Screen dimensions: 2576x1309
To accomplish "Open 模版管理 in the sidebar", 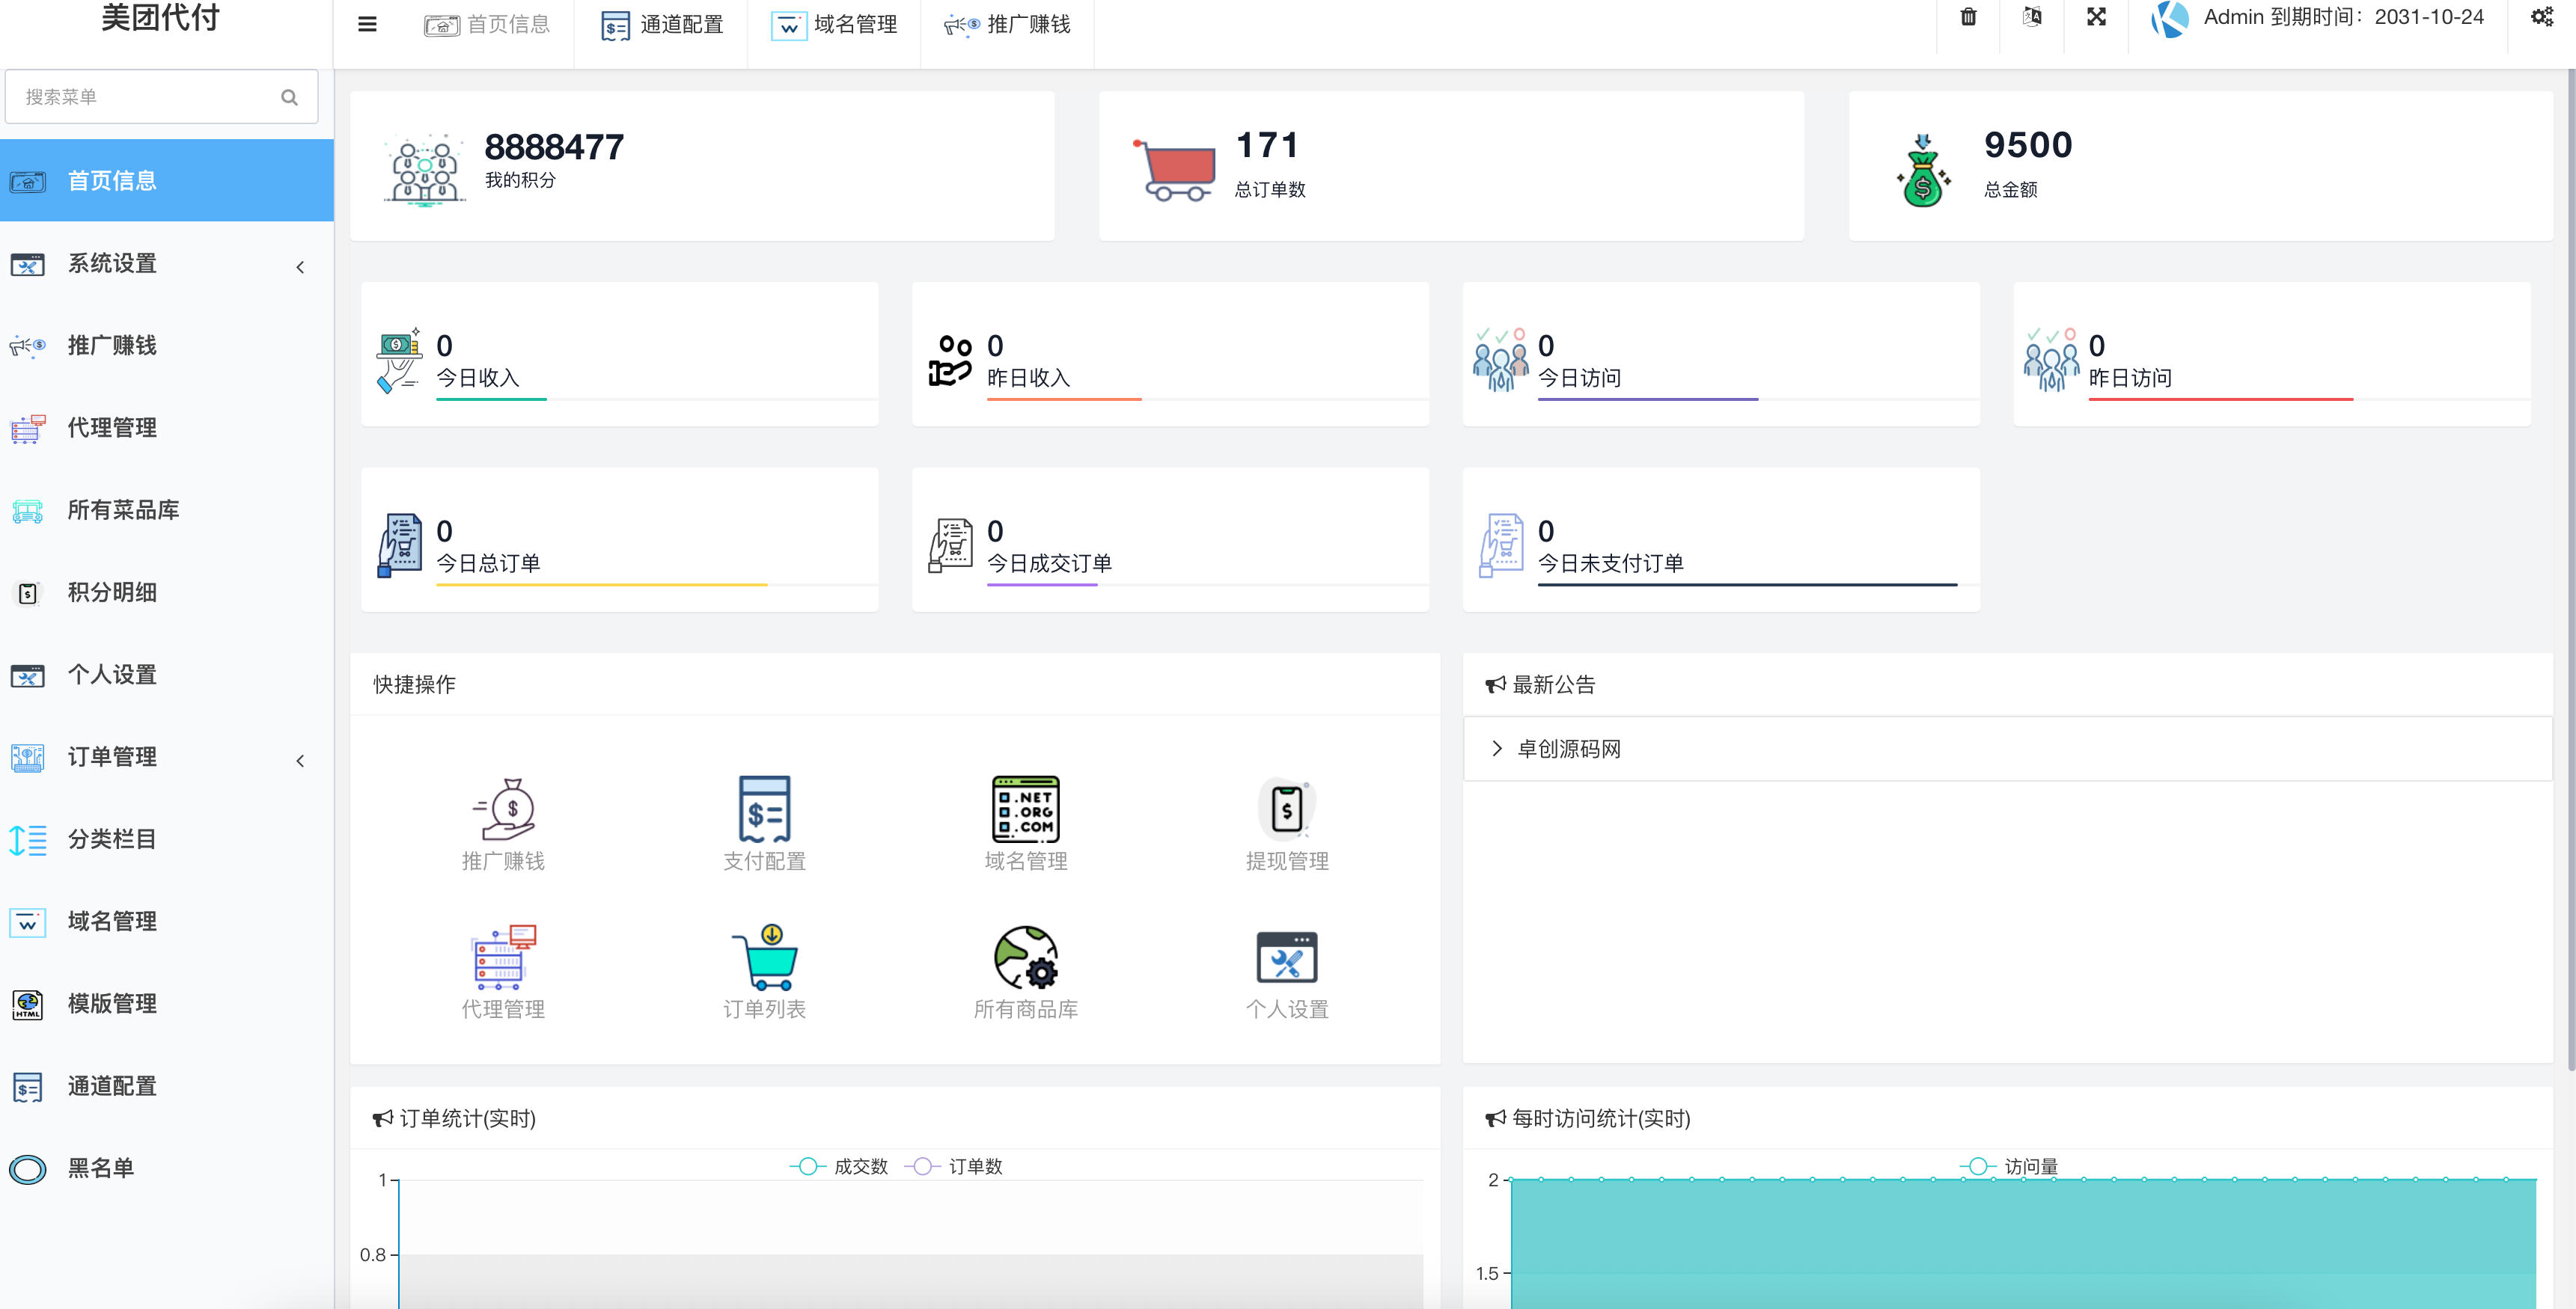I will (166, 1003).
